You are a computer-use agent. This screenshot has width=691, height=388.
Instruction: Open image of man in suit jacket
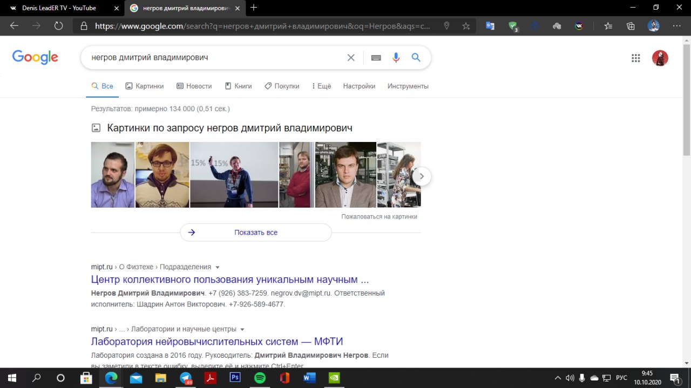[x=345, y=175]
